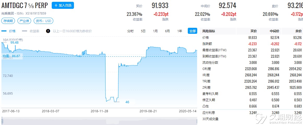
Task: Click the exclamation info icon
Action: click(48, 31)
